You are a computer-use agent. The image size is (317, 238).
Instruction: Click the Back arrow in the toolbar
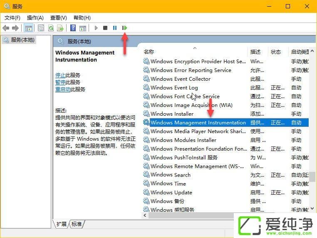[6, 28]
